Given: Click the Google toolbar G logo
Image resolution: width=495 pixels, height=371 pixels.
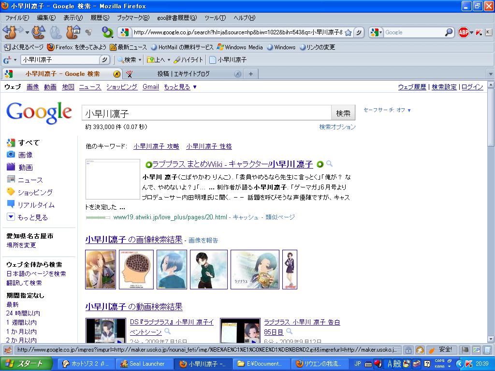Looking at the screenshot, I should pyautogui.click(x=7, y=59).
